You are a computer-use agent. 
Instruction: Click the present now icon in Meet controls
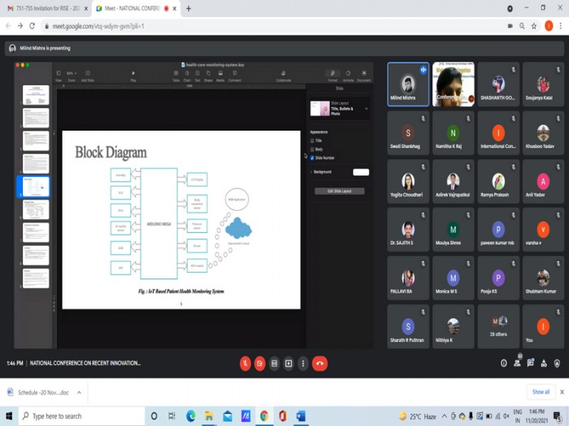[289, 364]
